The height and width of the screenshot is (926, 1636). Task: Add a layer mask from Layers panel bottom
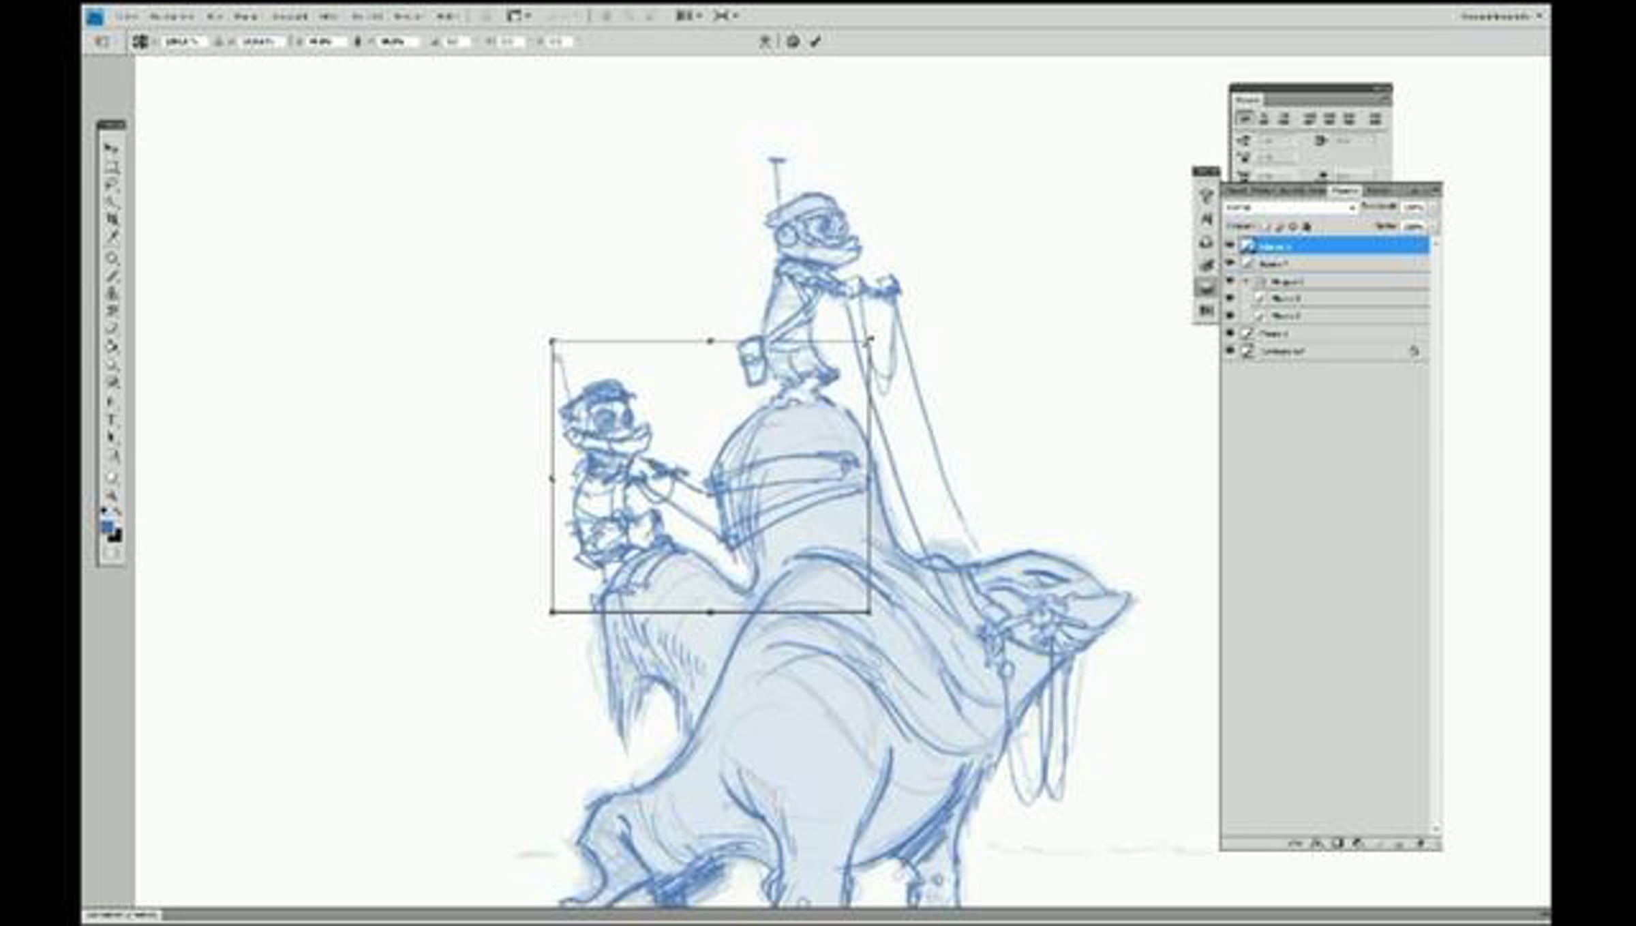[x=1337, y=843]
